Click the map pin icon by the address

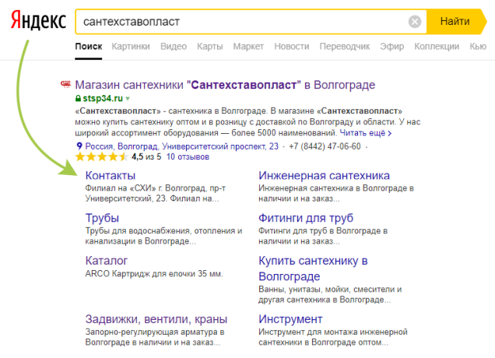click(79, 146)
